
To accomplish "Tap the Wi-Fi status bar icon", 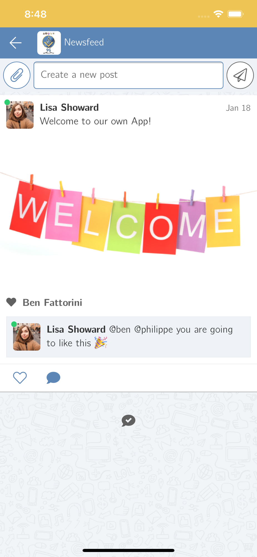I will [x=218, y=14].
